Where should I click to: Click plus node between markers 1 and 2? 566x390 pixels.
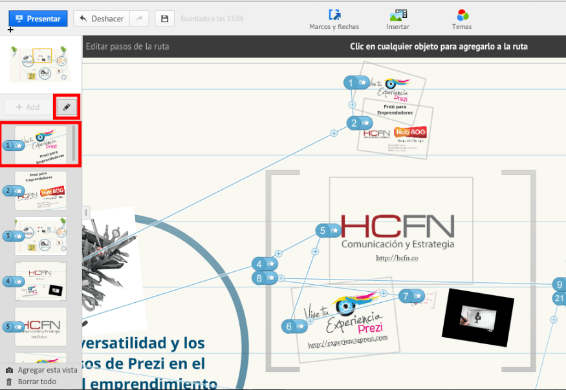tap(353, 105)
